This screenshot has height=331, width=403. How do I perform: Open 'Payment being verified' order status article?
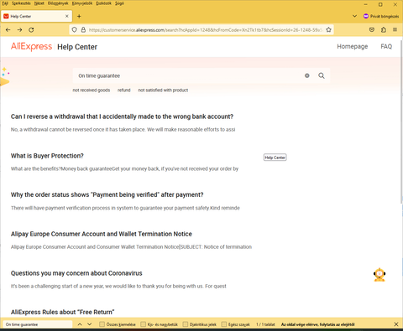tap(107, 194)
